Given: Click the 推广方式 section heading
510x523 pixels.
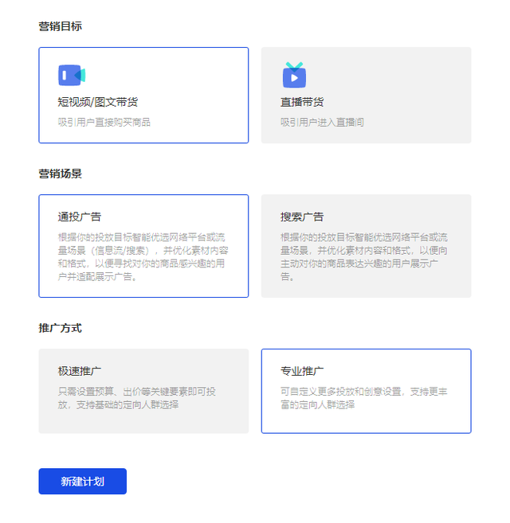Looking at the screenshot, I should pos(60,328).
